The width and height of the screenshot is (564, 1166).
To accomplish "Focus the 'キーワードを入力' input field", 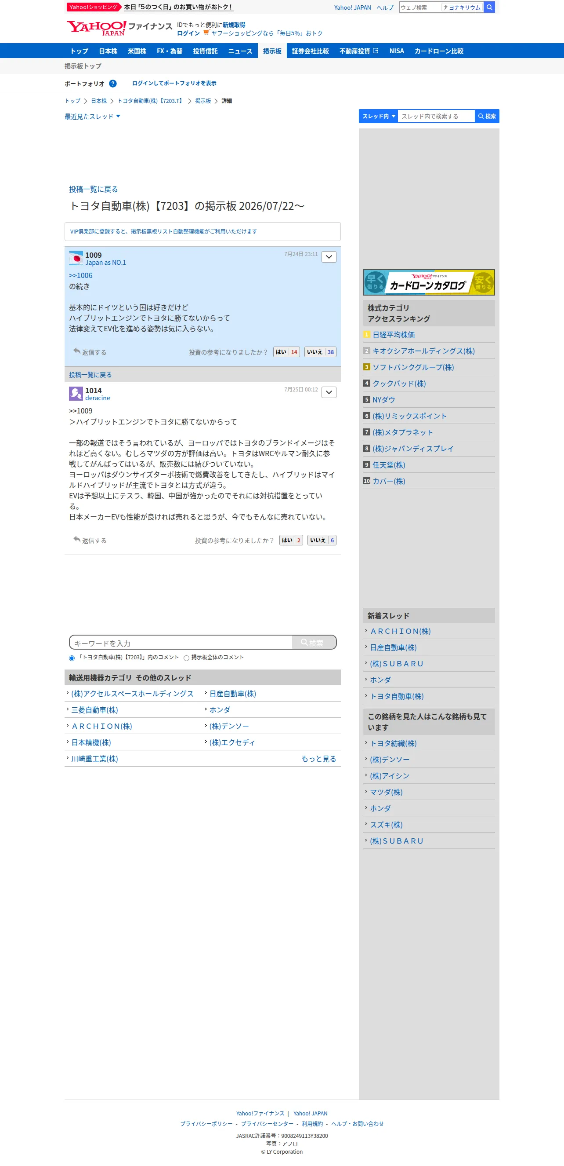I will [x=181, y=642].
